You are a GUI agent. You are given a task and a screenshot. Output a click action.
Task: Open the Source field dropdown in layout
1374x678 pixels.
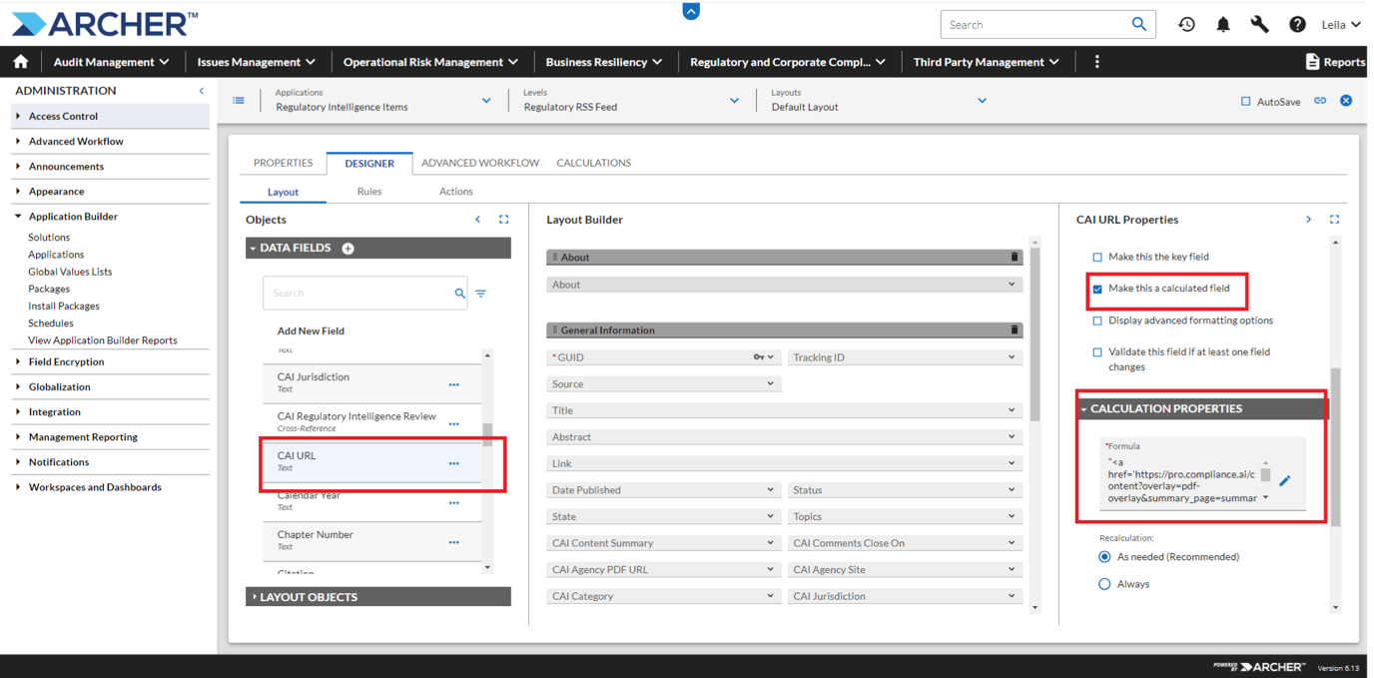pyautogui.click(x=770, y=383)
